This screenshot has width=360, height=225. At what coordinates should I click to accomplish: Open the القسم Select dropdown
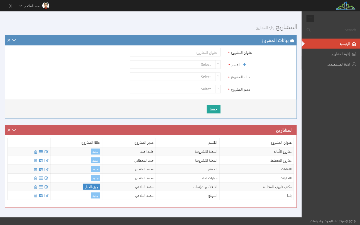coord(175,65)
